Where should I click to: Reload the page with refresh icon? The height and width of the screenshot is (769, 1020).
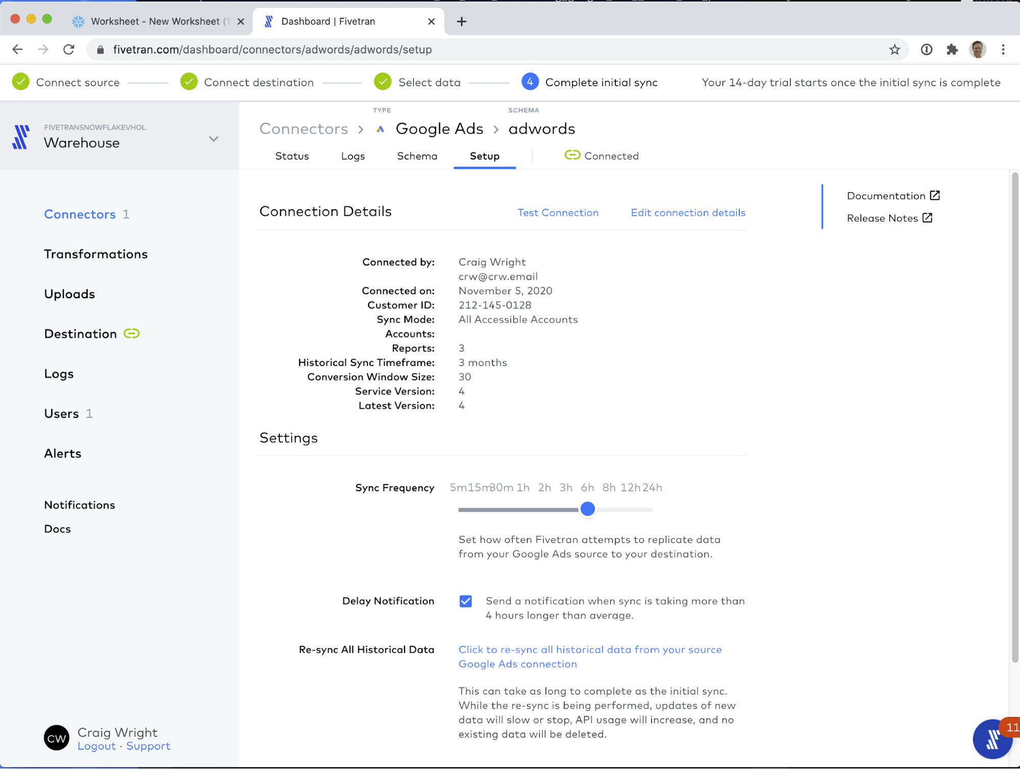pos(69,49)
